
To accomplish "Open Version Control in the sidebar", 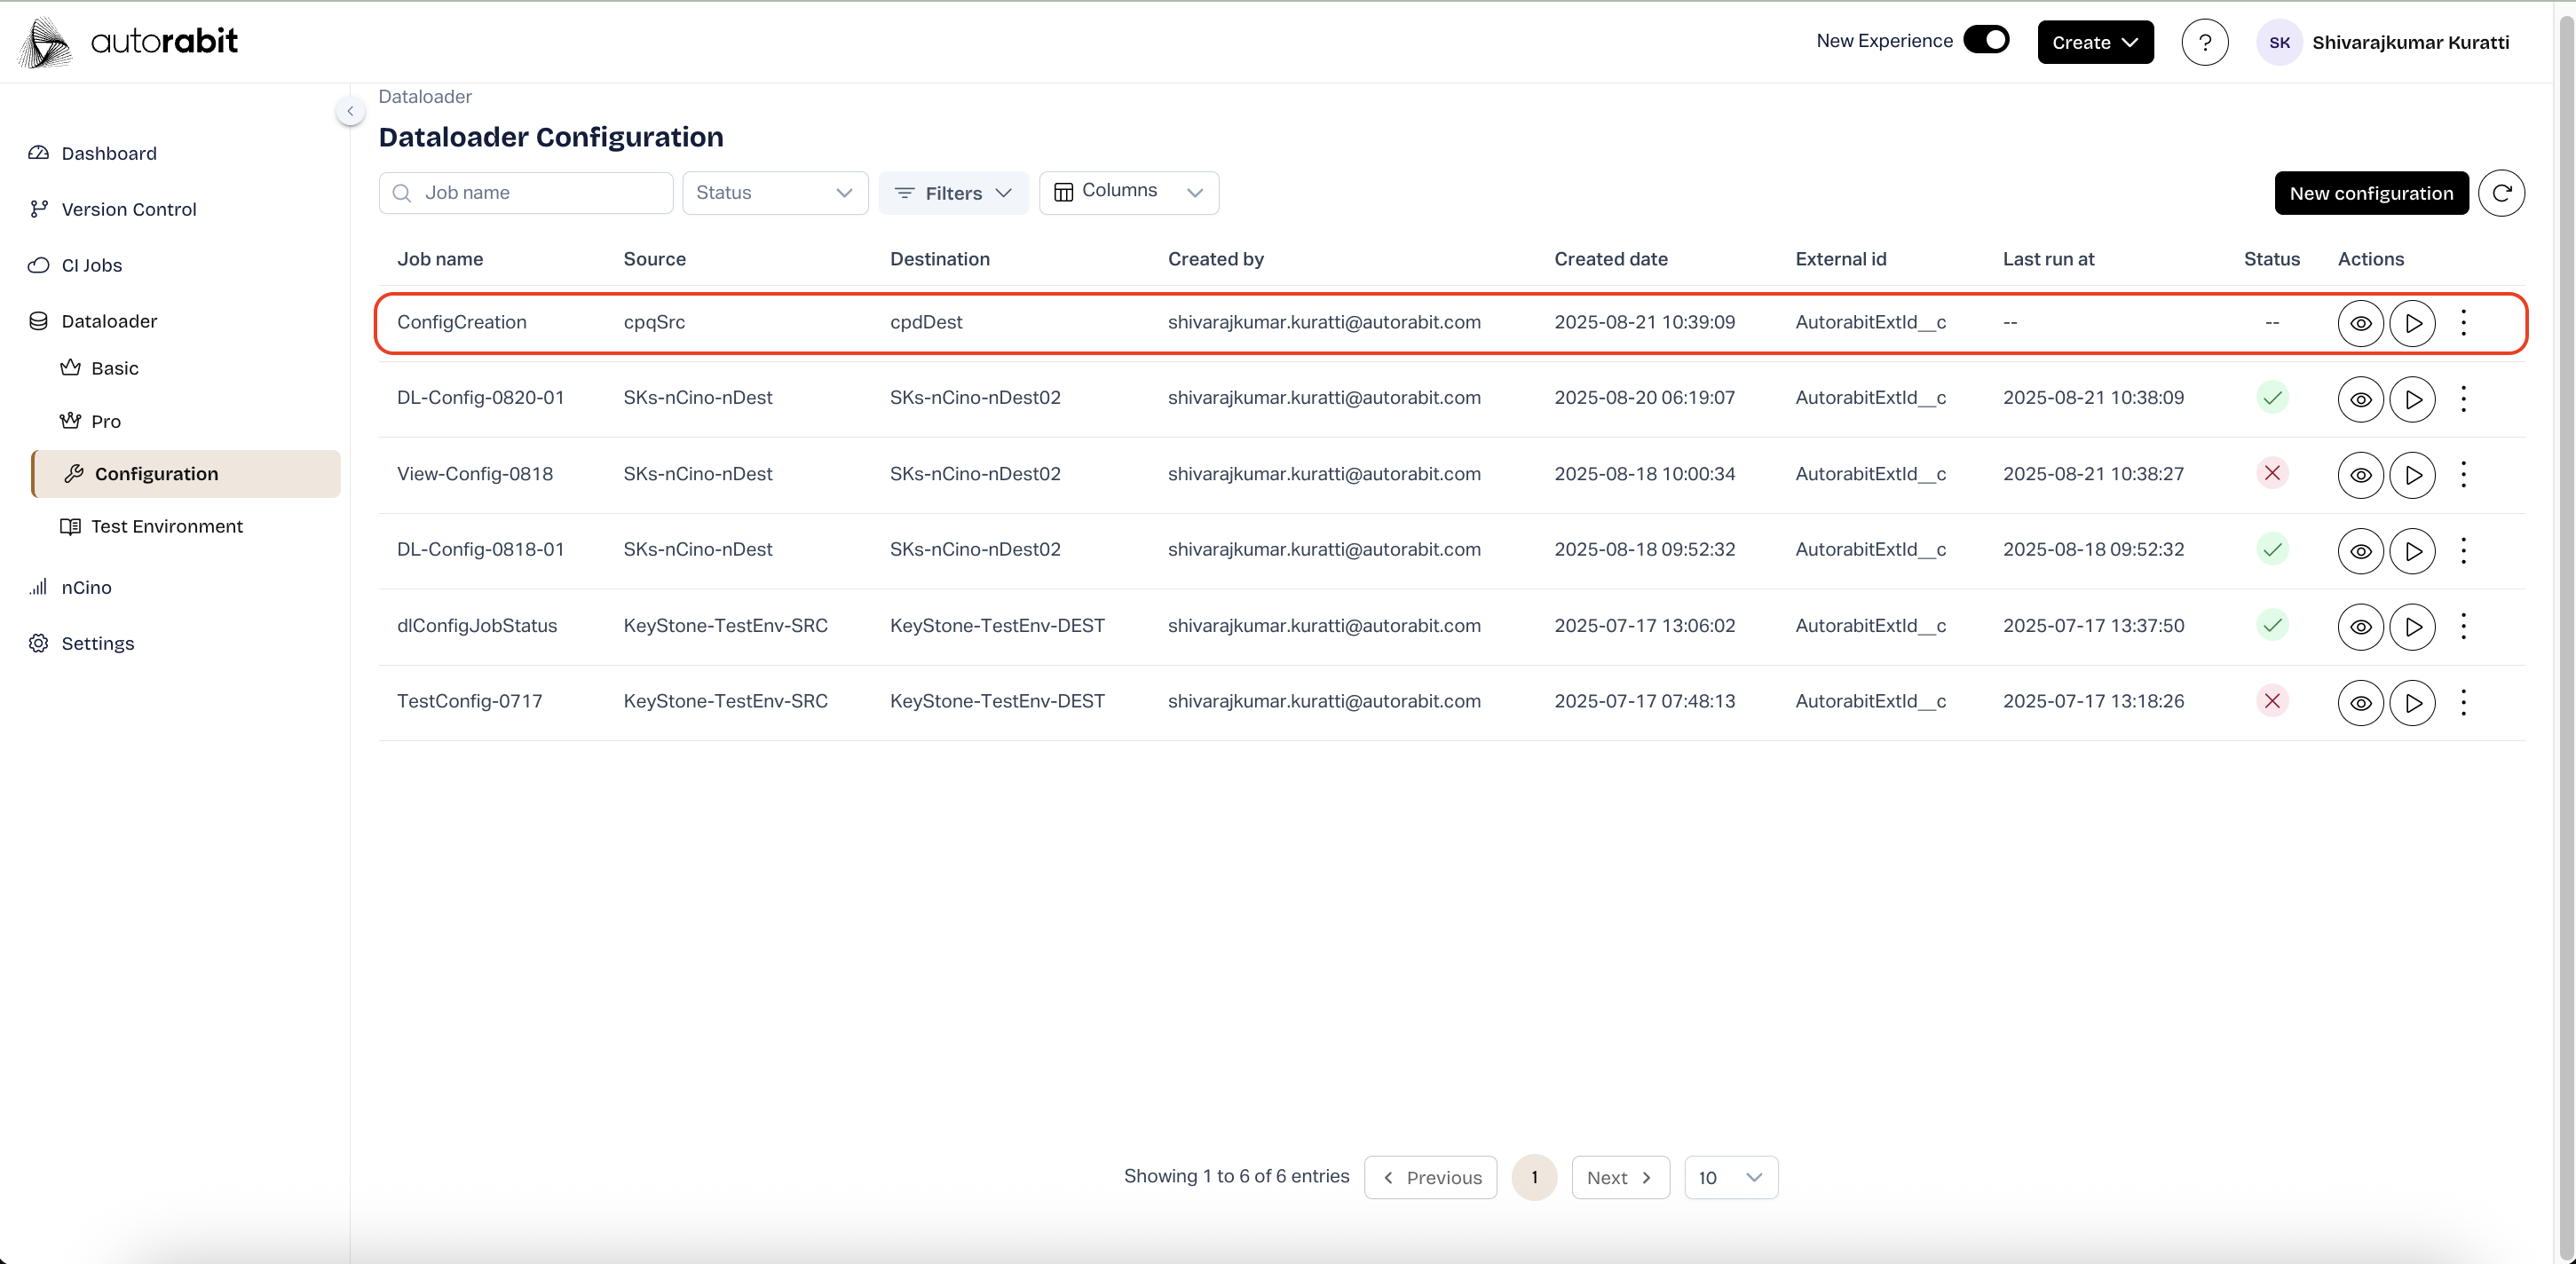I will pos(128,209).
